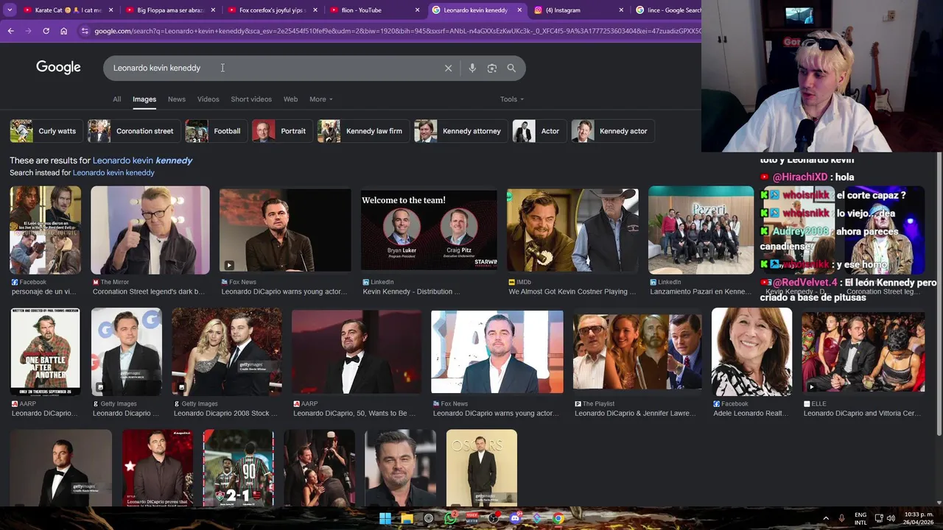Open Getty Images Leonardo Dicaprio 2008 Stock result
This screenshot has height=530, width=943.
pyautogui.click(x=227, y=352)
